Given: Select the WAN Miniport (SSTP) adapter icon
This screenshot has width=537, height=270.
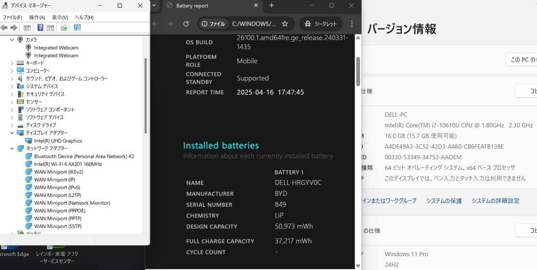Looking at the screenshot, I should [29, 226].
